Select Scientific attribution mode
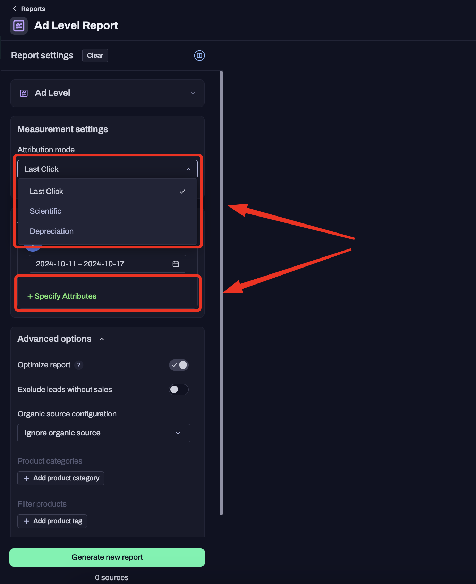The height and width of the screenshot is (584, 476). pyautogui.click(x=45, y=211)
